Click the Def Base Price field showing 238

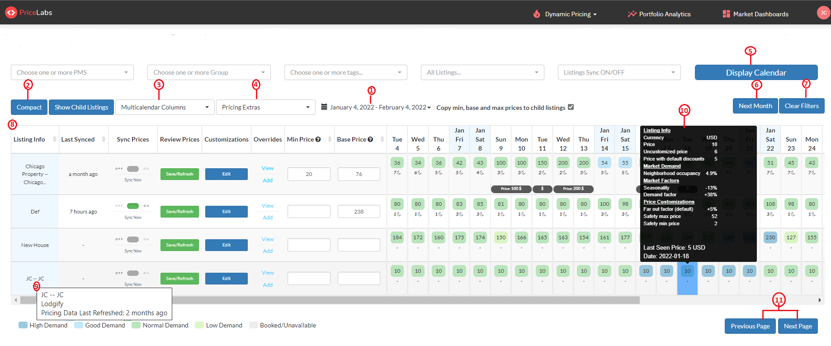pyautogui.click(x=359, y=212)
